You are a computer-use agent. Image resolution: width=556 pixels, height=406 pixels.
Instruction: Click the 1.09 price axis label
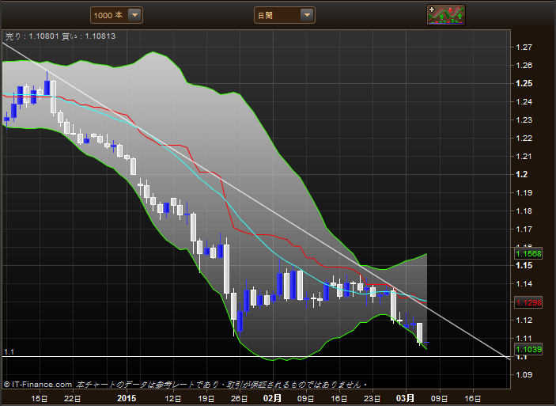click(x=524, y=374)
